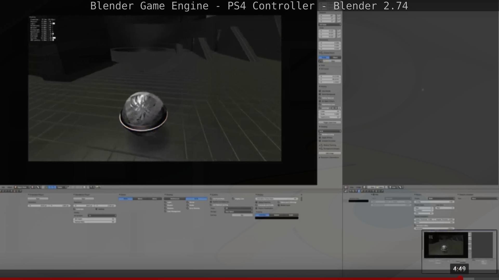
Task: Click Toggle Quad View button
Action: (x=330, y=122)
